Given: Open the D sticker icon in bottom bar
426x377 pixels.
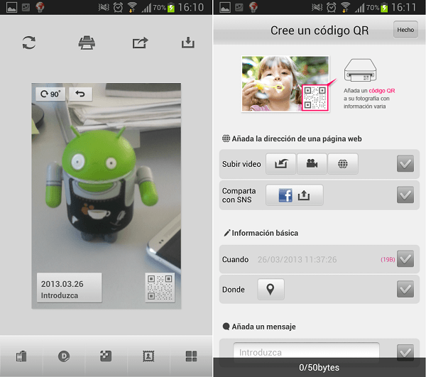Looking at the screenshot, I should (x=64, y=356).
